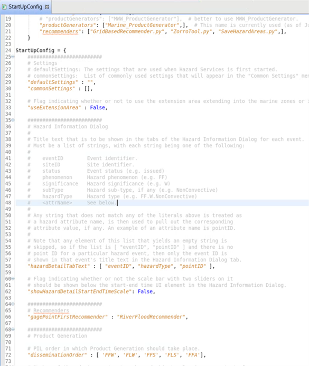Click the "# Settings" comment

pyautogui.click(x=42, y=63)
